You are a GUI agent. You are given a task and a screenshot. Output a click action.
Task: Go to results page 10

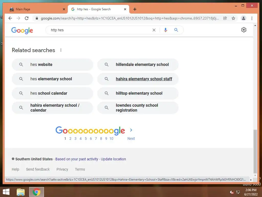click(111, 139)
